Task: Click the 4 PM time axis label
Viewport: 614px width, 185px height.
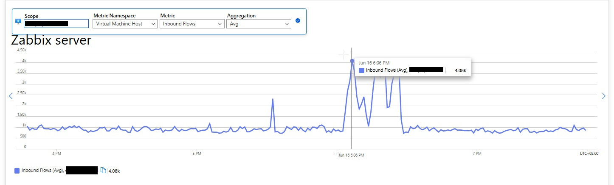Action: [x=56, y=153]
